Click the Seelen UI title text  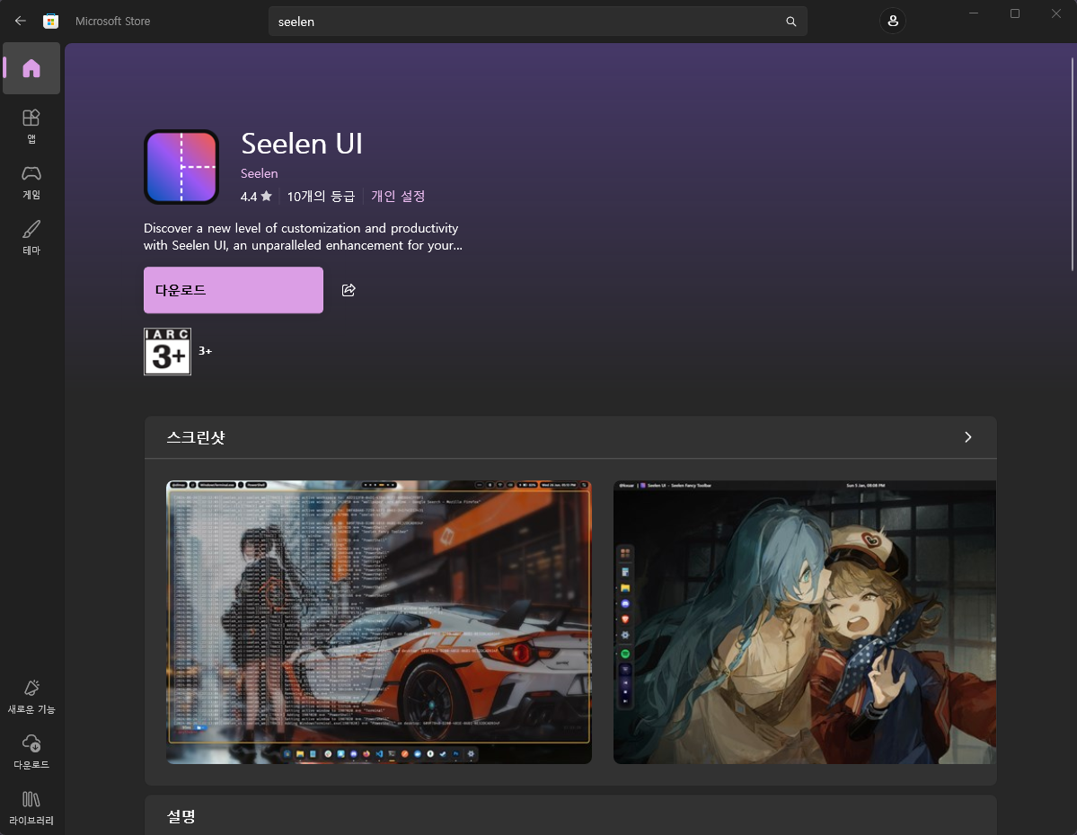coord(302,144)
